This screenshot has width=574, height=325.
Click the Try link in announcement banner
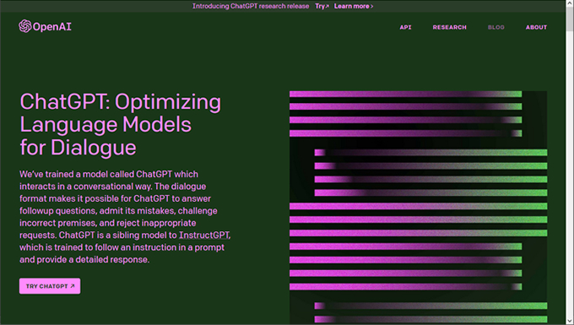pyautogui.click(x=322, y=6)
